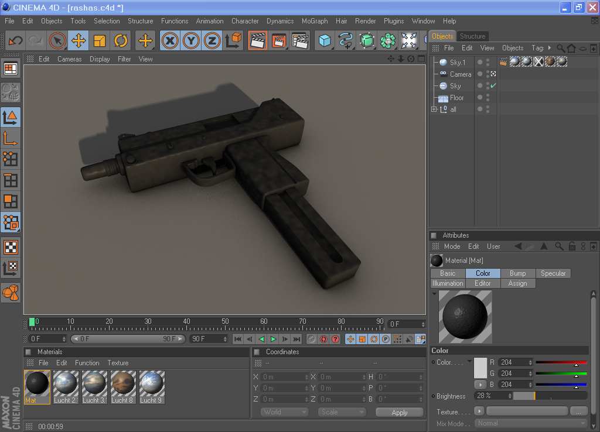This screenshot has width=600, height=432.
Task: Click the up arrow in the Attributes header
Action: [x=544, y=246]
